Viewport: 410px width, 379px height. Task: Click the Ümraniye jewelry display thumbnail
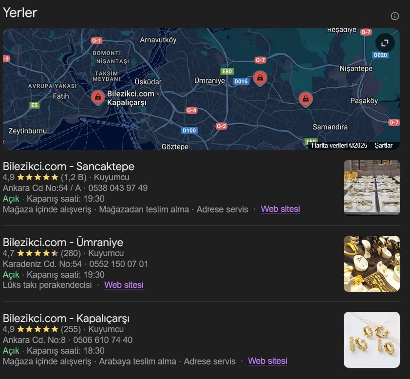[372, 264]
